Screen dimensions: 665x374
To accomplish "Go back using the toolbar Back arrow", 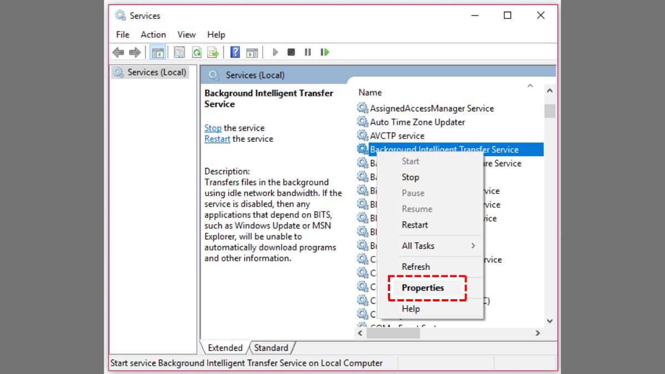I will (118, 52).
